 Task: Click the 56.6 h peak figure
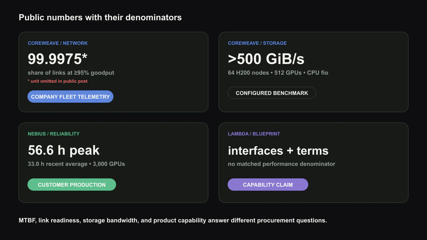64,150
